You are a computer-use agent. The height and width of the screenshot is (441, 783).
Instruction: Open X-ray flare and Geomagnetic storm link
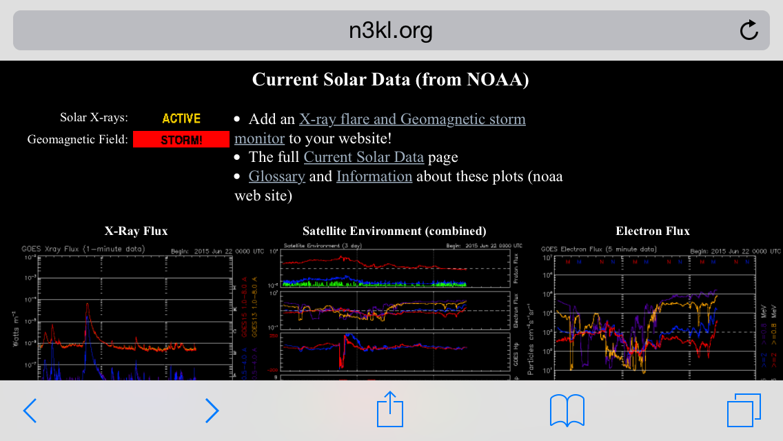(x=412, y=119)
